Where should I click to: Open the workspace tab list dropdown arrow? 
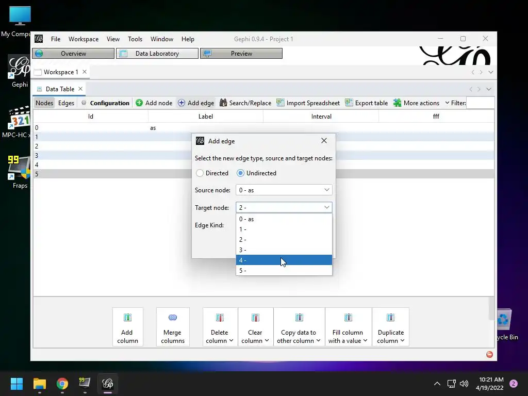point(491,72)
